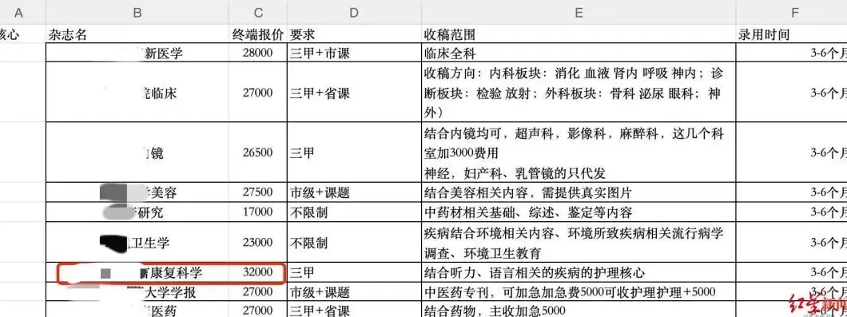This screenshot has height=317, width=847.
Task: Select the cell starting 中药材相关基础
Action: tap(579, 212)
